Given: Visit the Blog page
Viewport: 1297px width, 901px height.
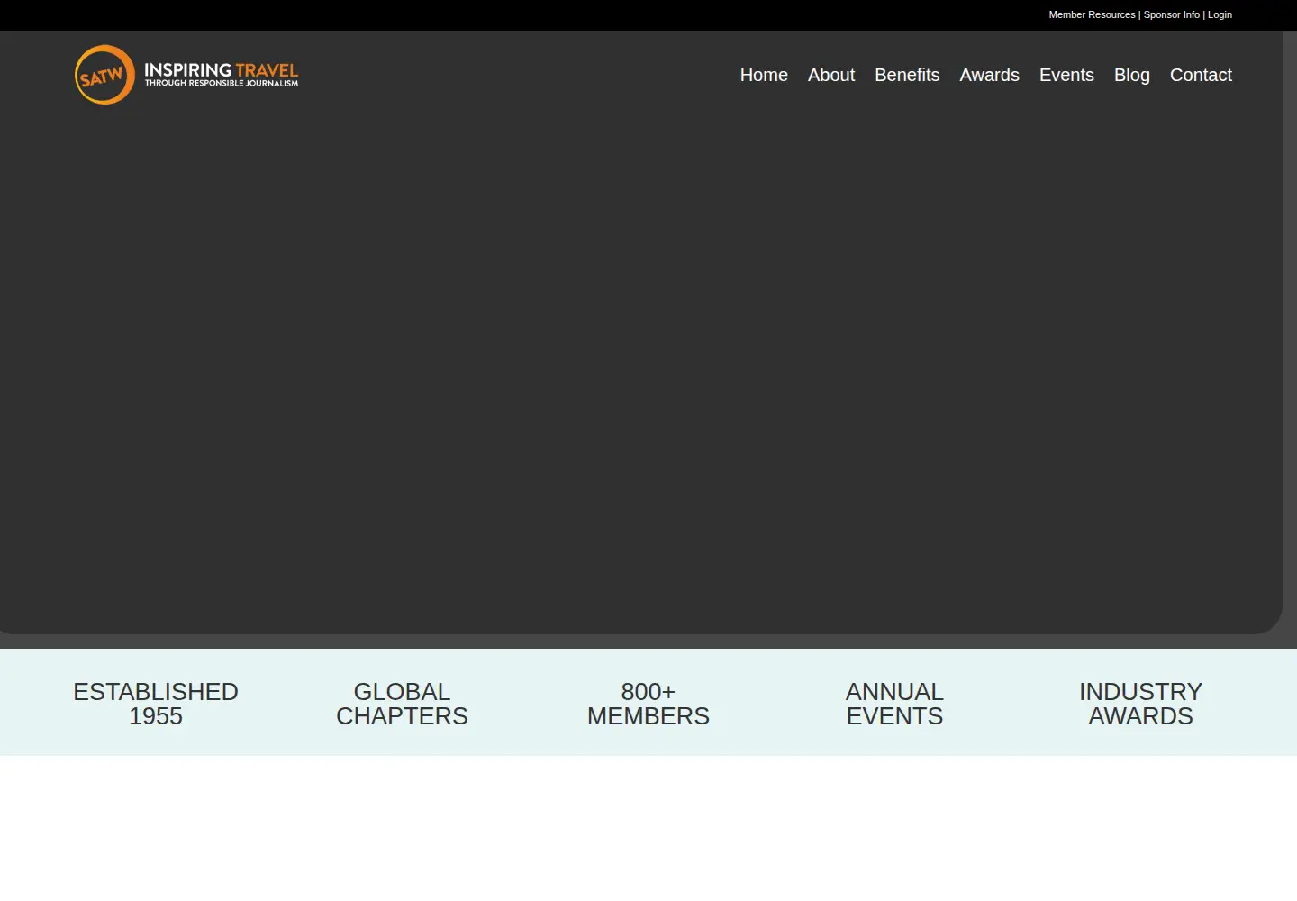Looking at the screenshot, I should 1132,75.
